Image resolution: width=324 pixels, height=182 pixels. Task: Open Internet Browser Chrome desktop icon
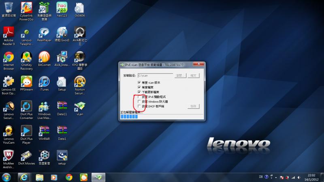point(9,60)
